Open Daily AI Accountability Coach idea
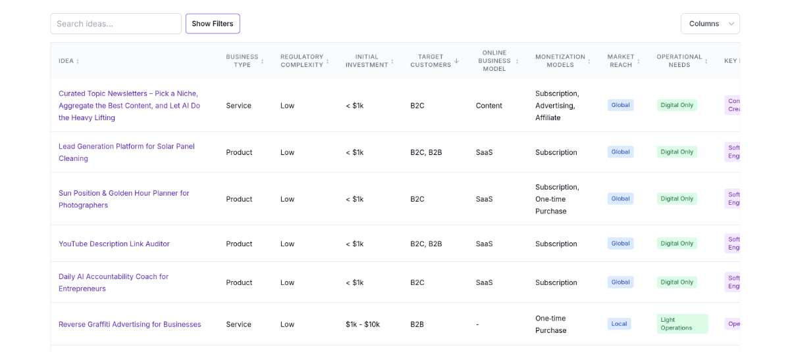 pos(113,282)
